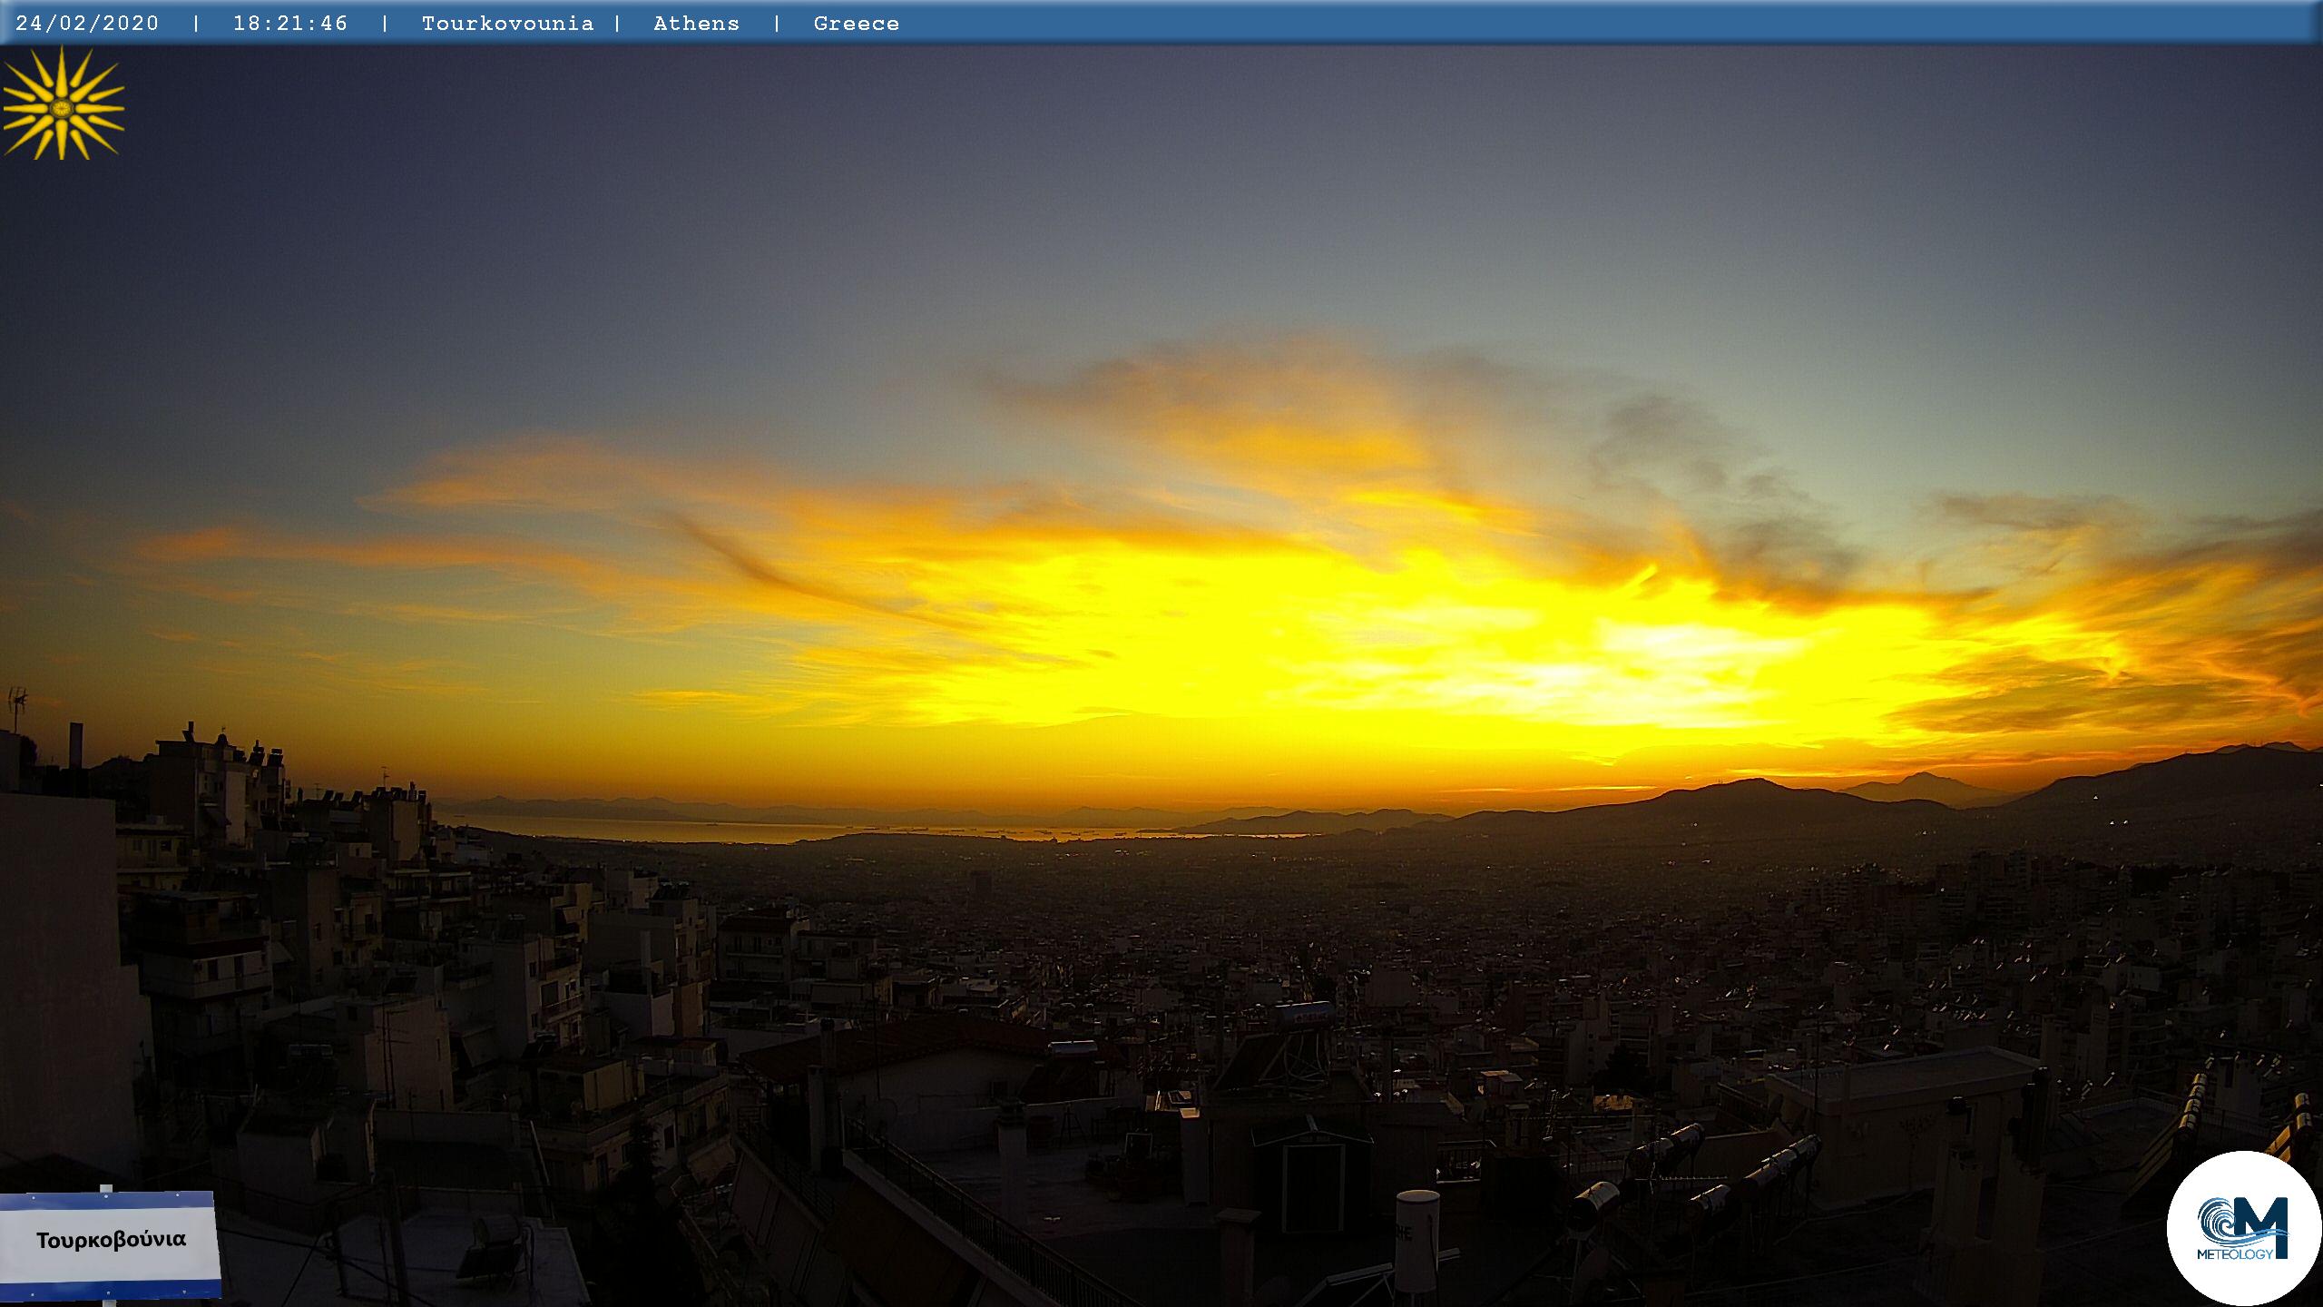Click the center of the Vergina sun emblem
The width and height of the screenshot is (2323, 1307).
62,108
